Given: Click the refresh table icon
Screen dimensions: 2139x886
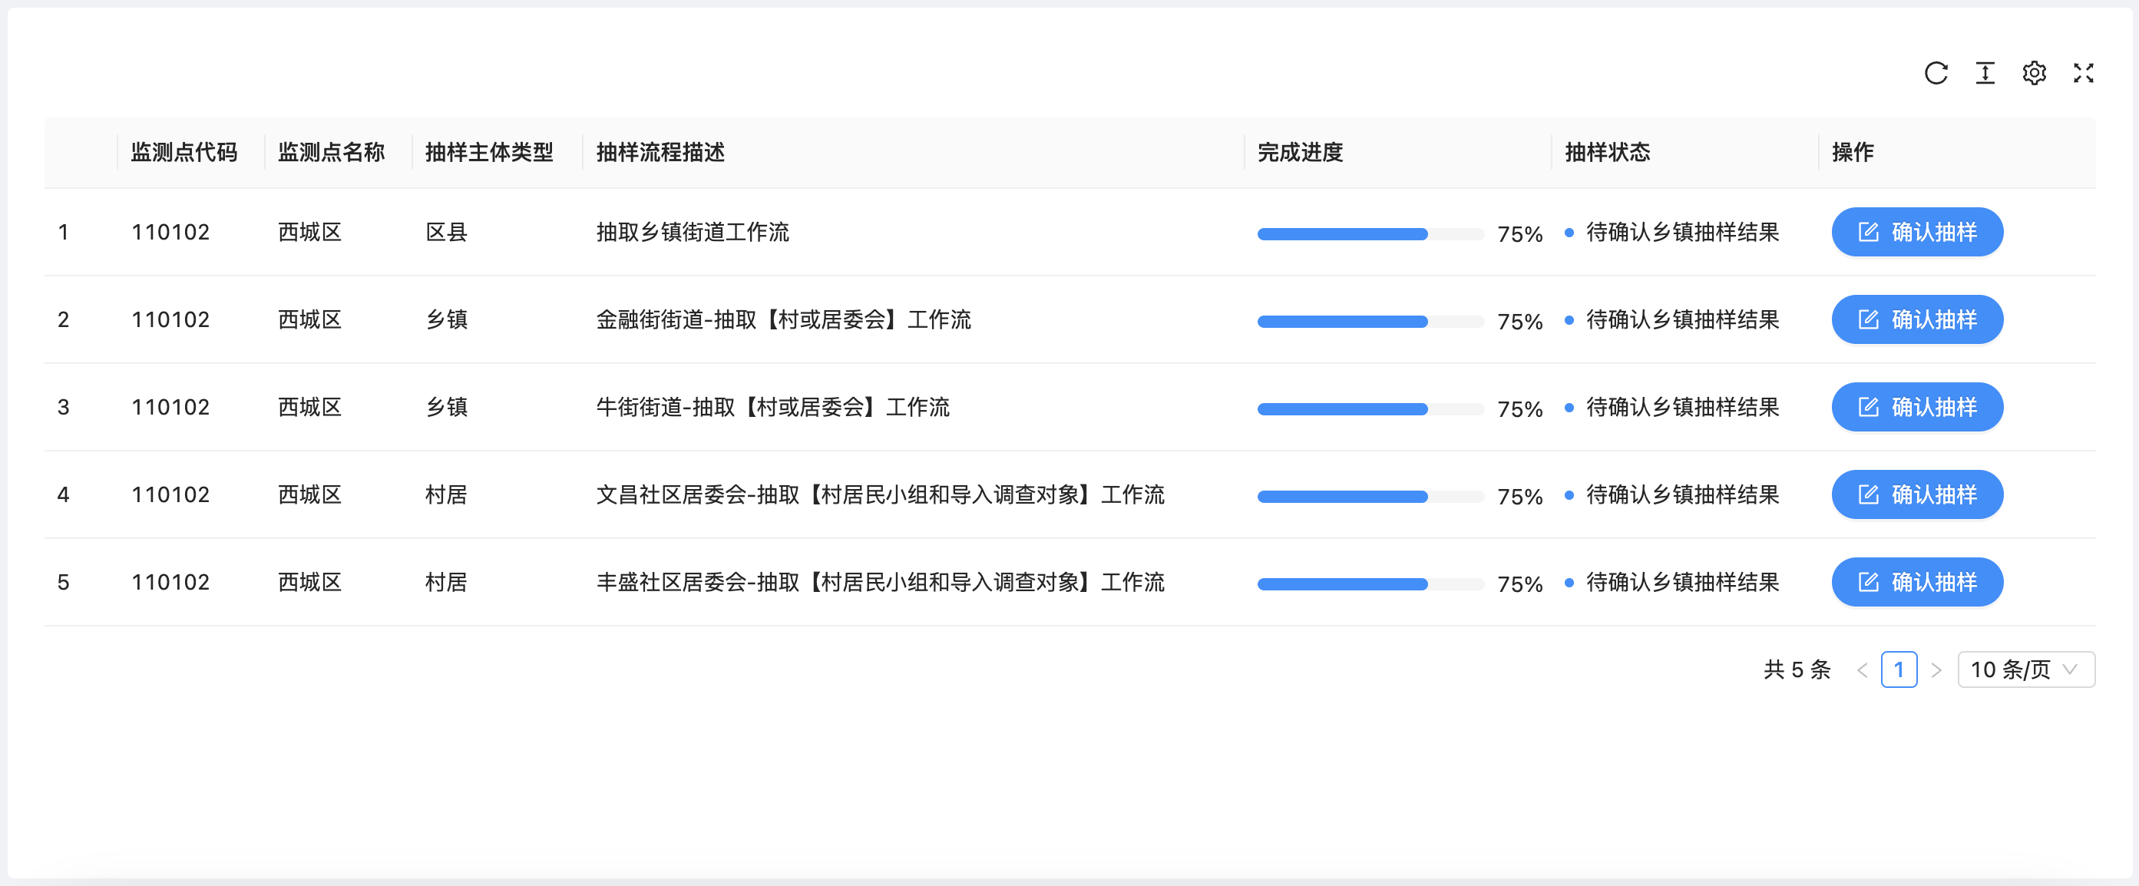Looking at the screenshot, I should pos(1936,73).
